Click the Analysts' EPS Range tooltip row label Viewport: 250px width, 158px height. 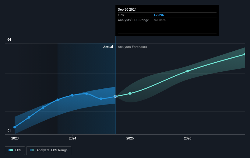tap(133, 20)
